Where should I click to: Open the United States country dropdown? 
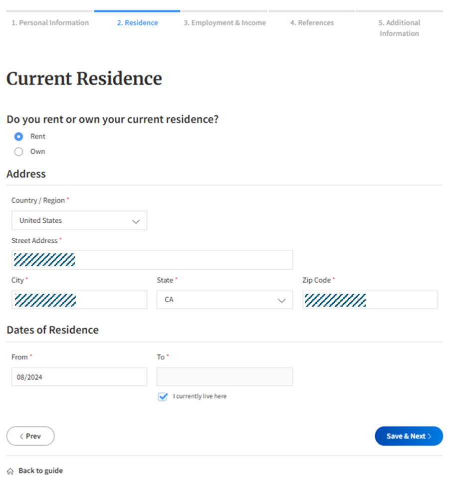[79, 220]
